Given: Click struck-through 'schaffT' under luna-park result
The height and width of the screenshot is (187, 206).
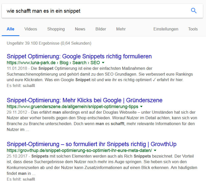Looking at the screenshot, I should 29,86.
